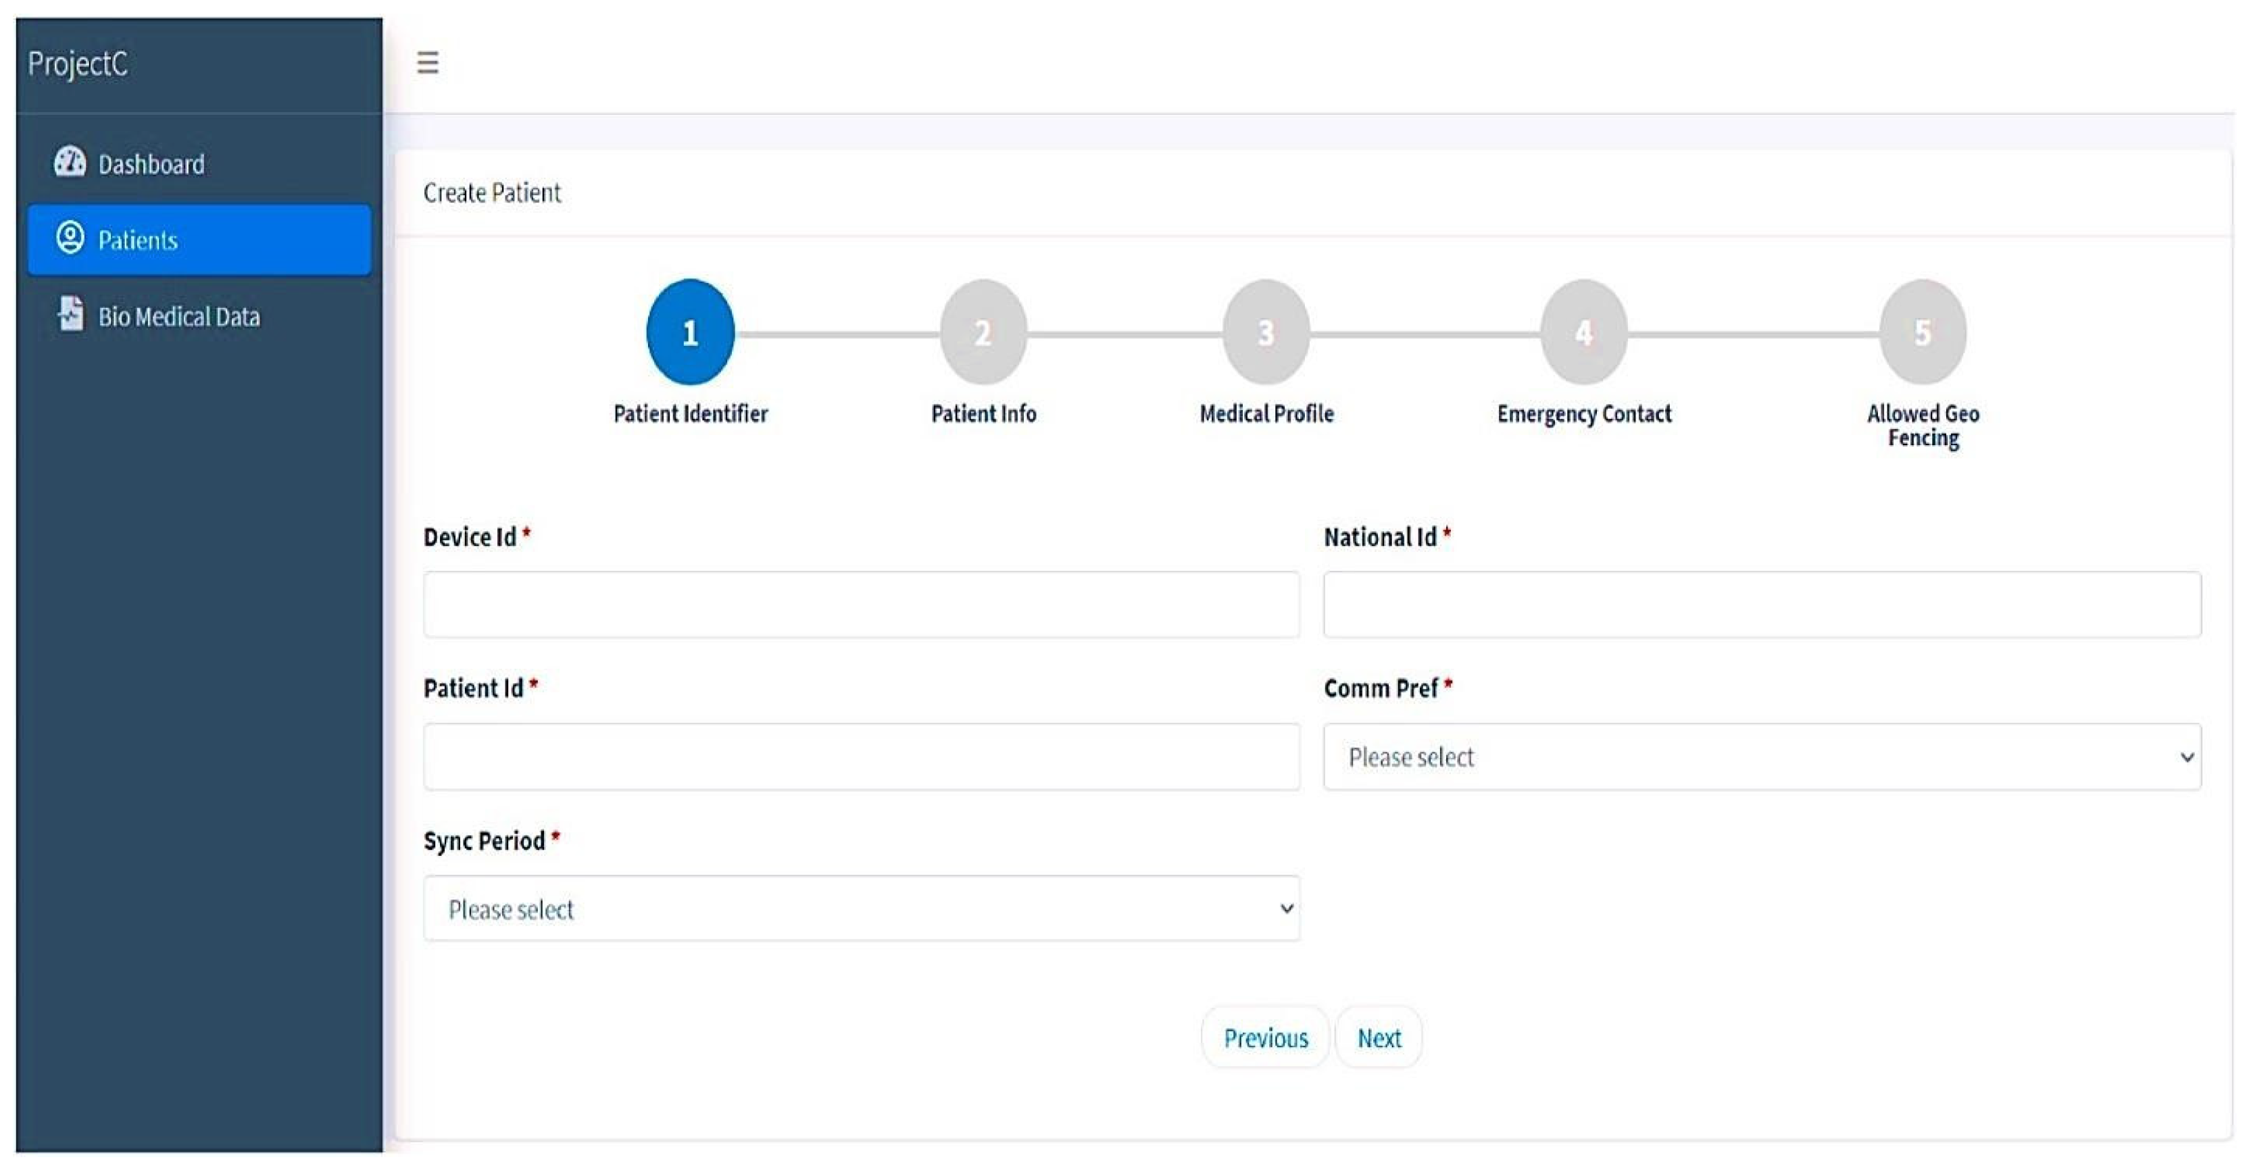
Task: Expand the Sync Period dropdown
Action: pyautogui.click(x=861, y=909)
